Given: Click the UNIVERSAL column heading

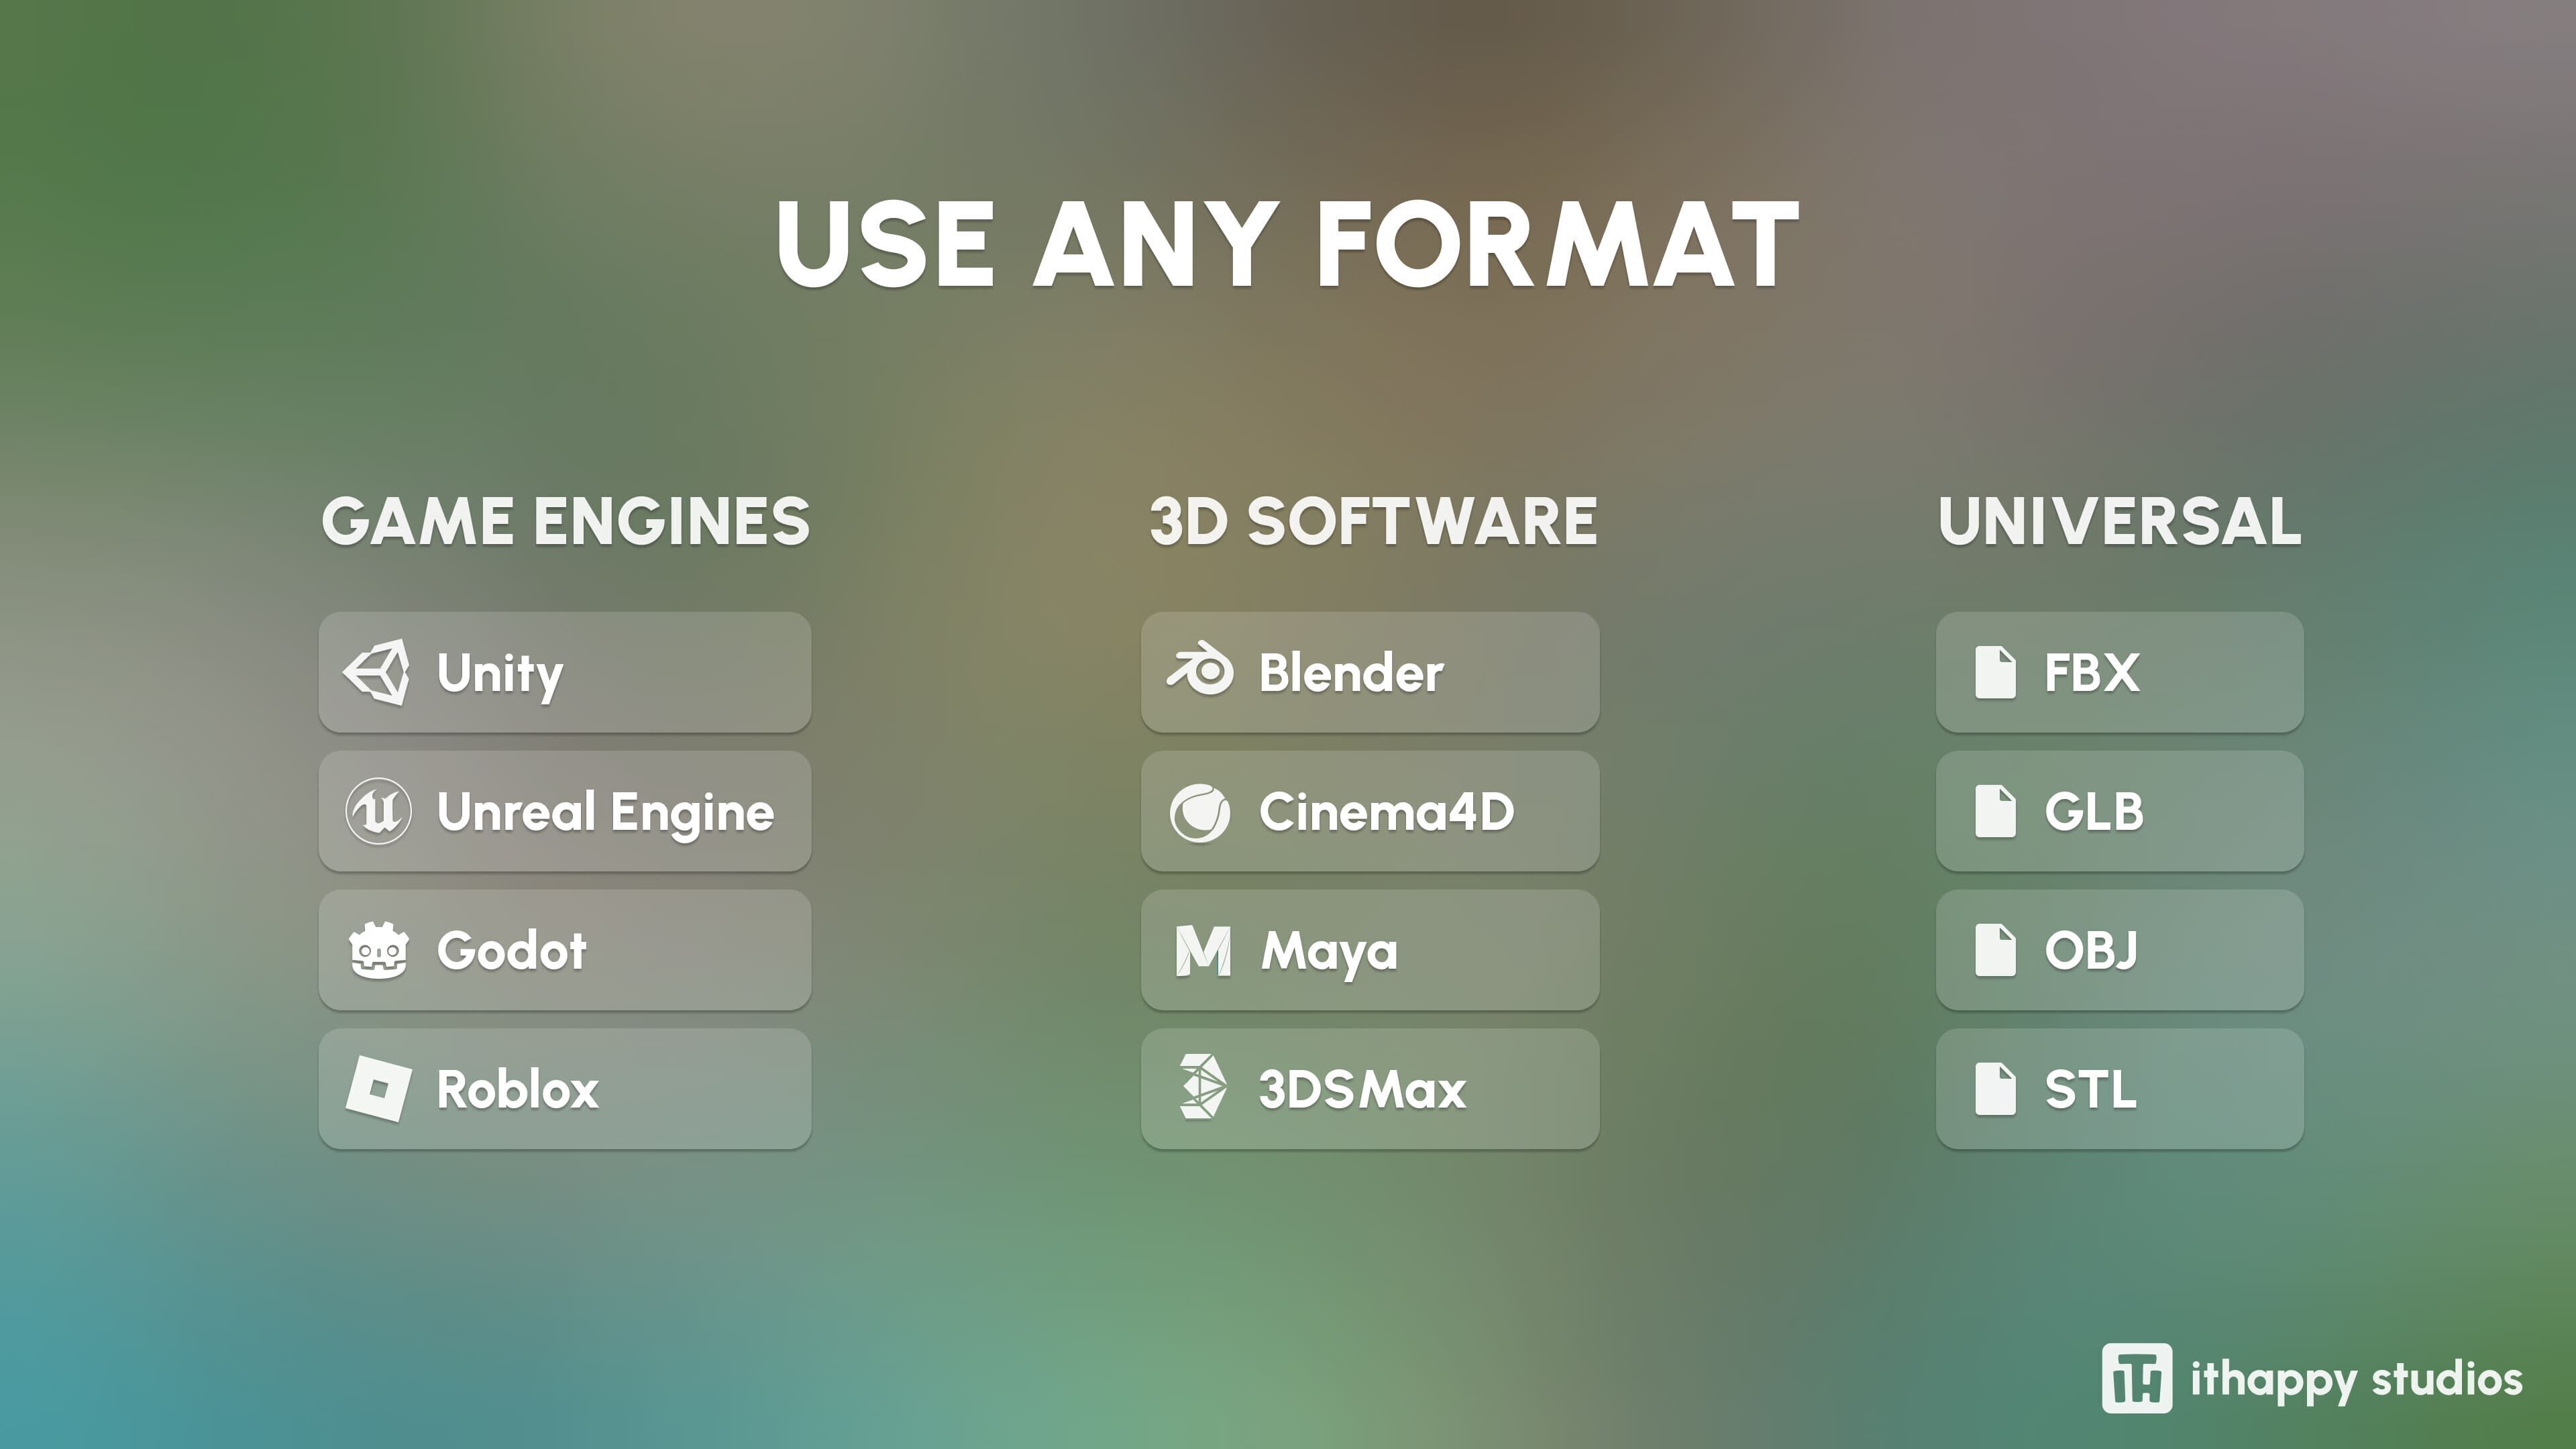Looking at the screenshot, I should click(x=2120, y=521).
